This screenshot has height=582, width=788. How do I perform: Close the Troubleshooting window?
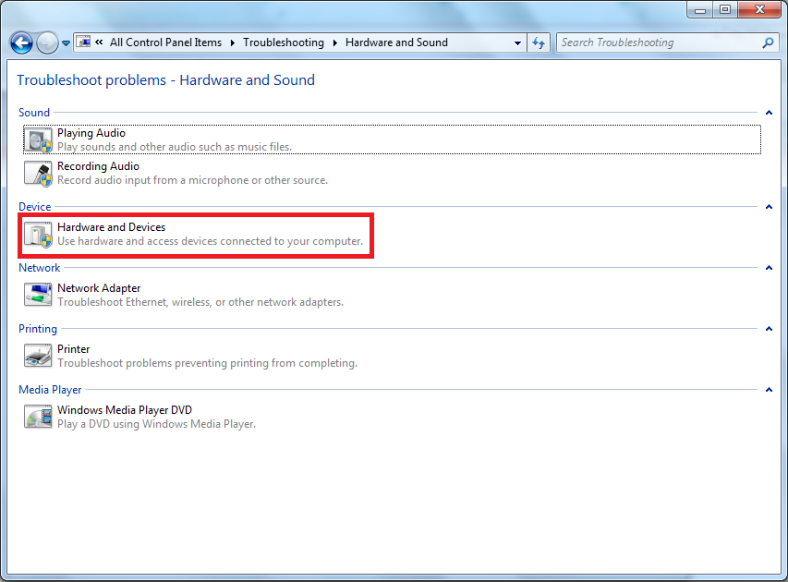point(760,9)
